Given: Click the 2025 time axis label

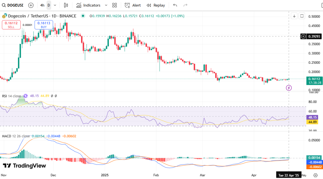Looking at the screenshot, I should pyautogui.click(x=105, y=175).
